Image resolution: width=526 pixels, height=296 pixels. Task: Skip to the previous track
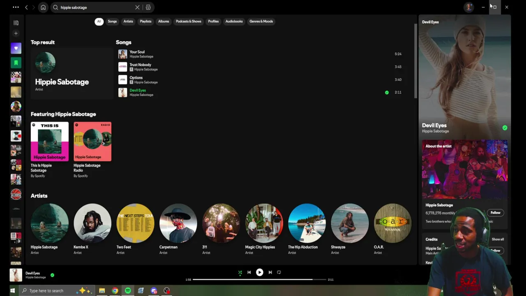[249, 272]
